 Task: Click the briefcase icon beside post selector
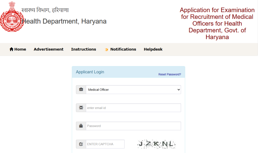(81, 90)
